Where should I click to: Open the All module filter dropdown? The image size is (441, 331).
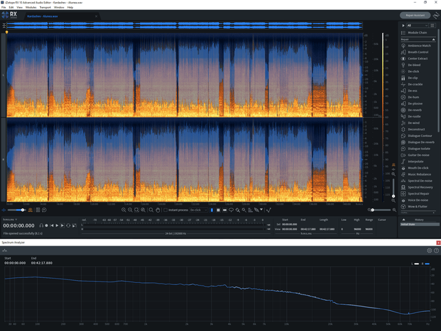pyautogui.click(x=418, y=25)
